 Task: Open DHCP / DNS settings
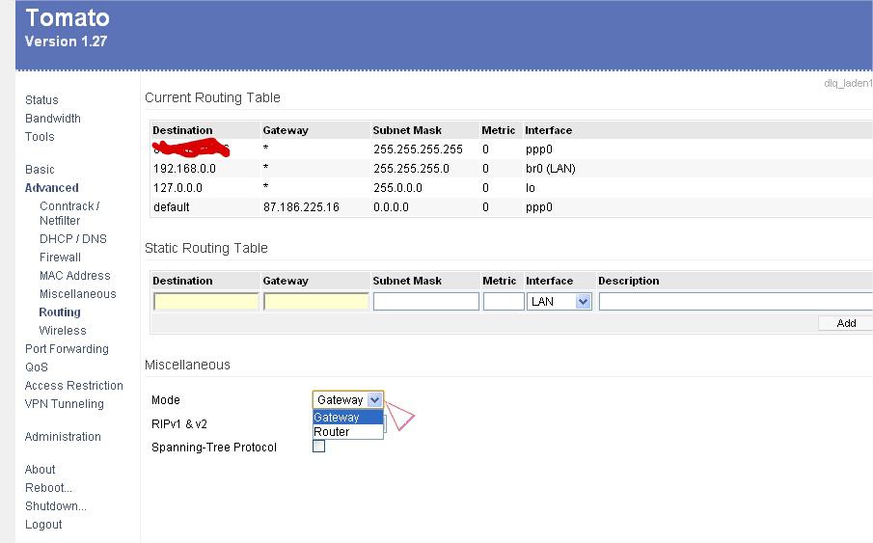(x=73, y=239)
